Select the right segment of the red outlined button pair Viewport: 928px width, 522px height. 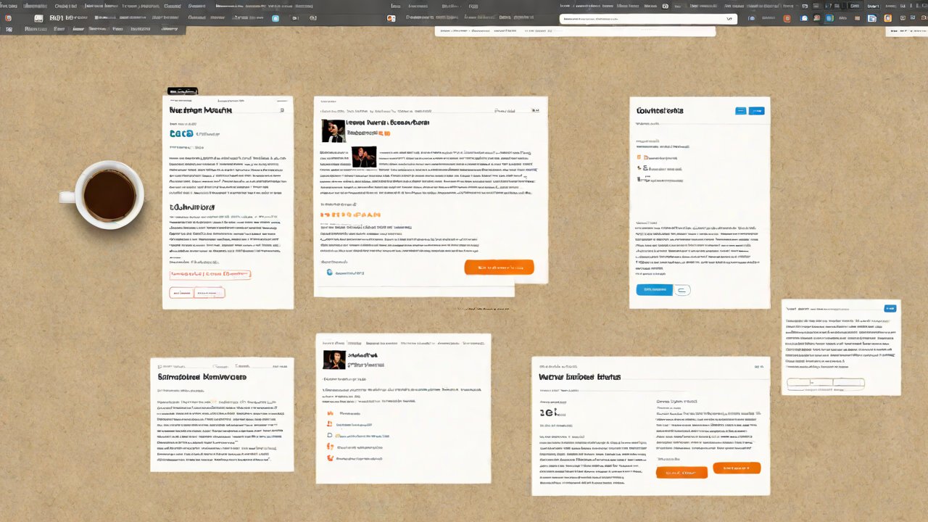click(210, 293)
